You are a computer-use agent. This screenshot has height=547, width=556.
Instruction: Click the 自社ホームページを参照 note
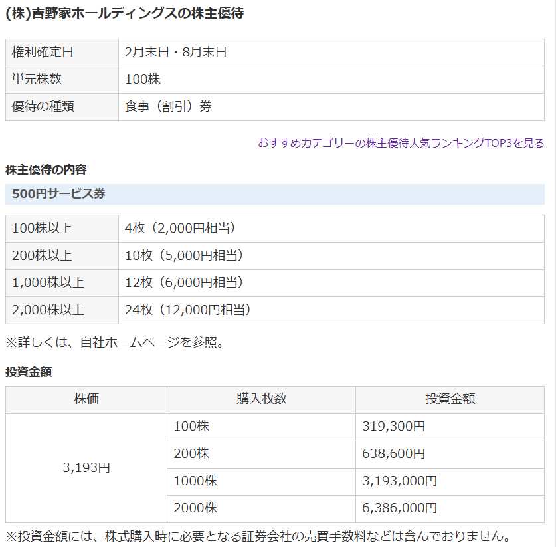tap(115, 342)
